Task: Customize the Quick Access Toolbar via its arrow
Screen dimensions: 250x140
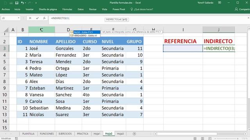Action: point(36,3)
